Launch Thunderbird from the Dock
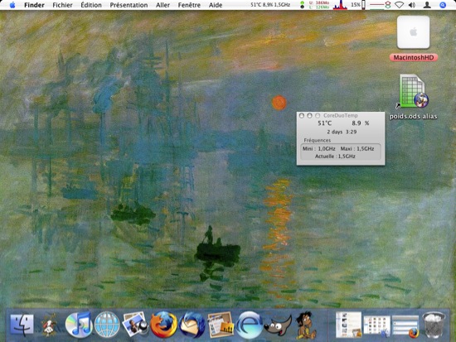Viewport: 456px width, 342px height. point(192,325)
